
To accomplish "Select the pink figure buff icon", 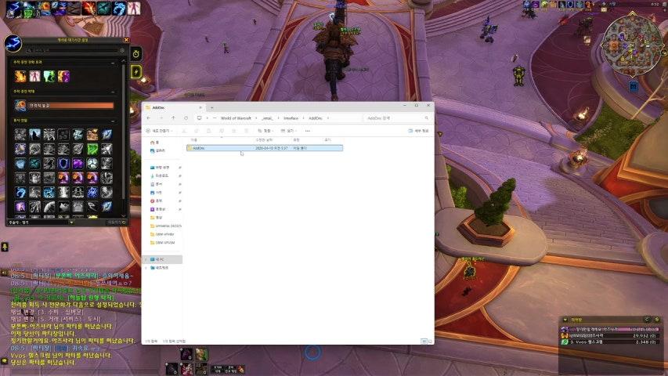I will pos(35,76).
